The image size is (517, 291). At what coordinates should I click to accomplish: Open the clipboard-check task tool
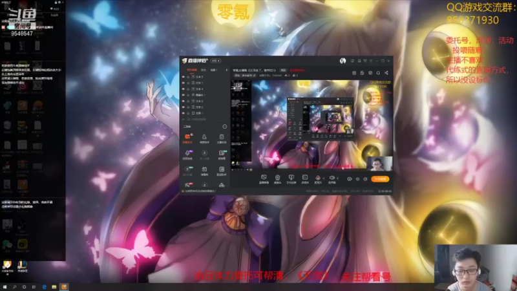(x=222, y=138)
